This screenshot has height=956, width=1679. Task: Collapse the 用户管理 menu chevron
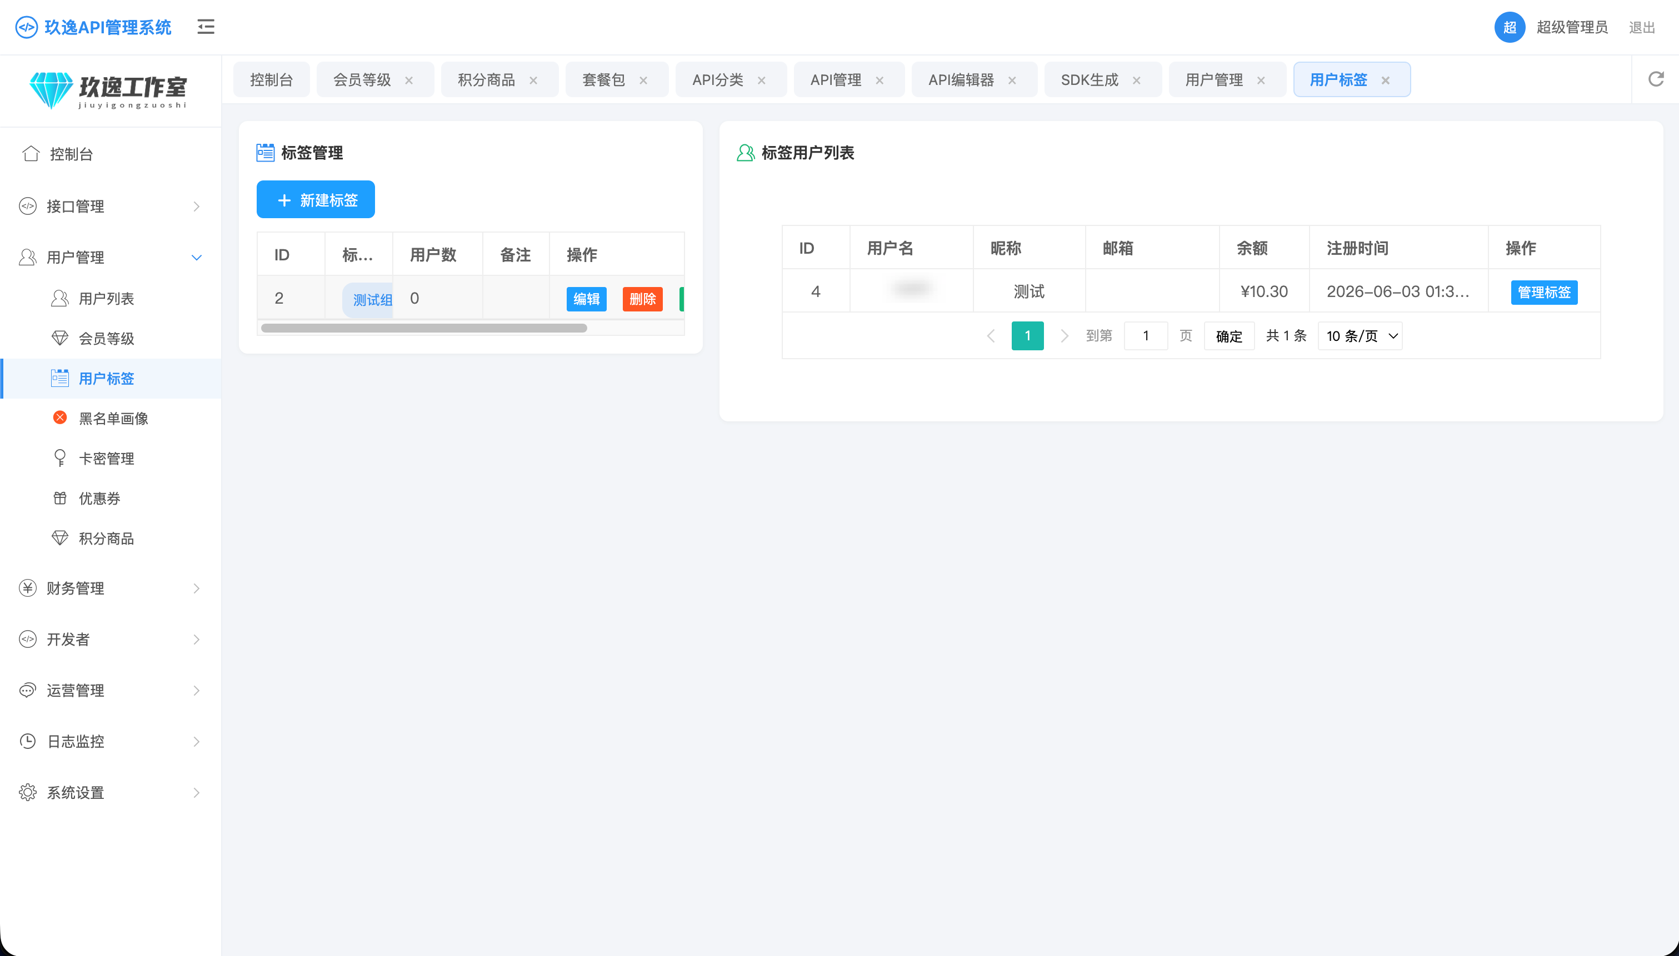pyautogui.click(x=197, y=258)
